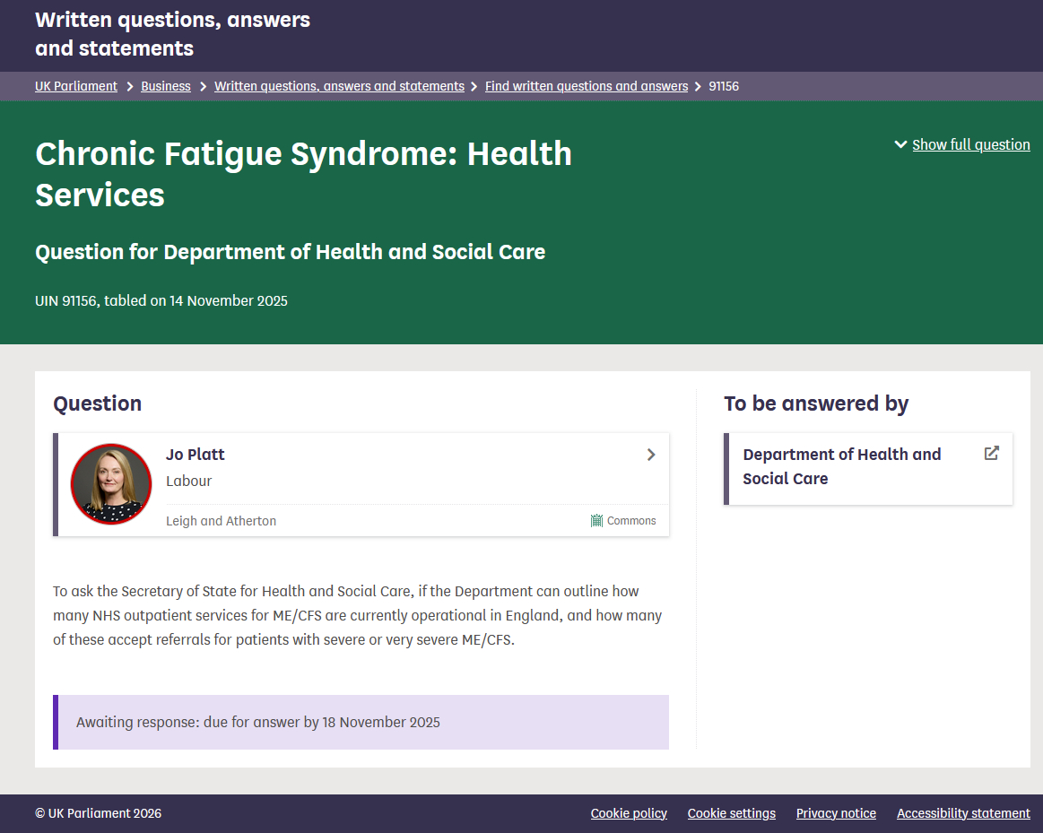Click the chevron beside Show full question
The image size is (1043, 833).
(900, 144)
